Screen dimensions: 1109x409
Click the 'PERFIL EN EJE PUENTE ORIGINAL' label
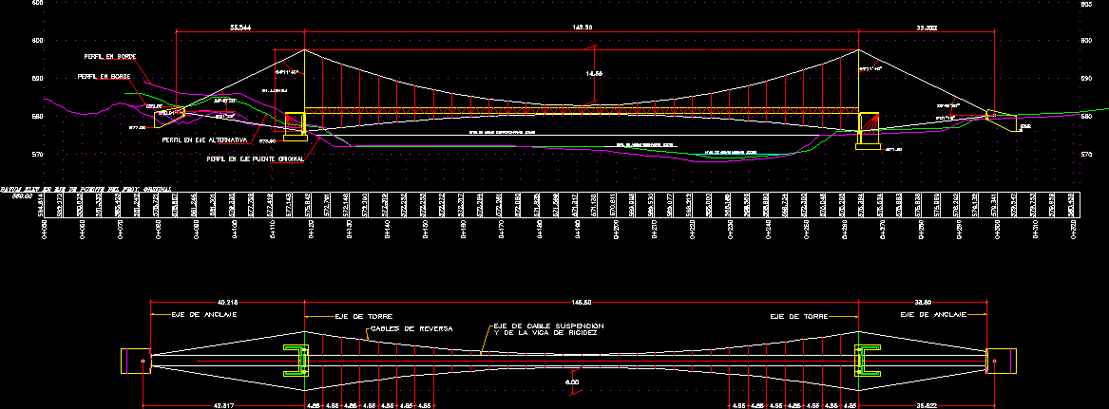(x=256, y=158)
